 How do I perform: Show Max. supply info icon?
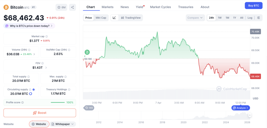[x=65, y=77]
